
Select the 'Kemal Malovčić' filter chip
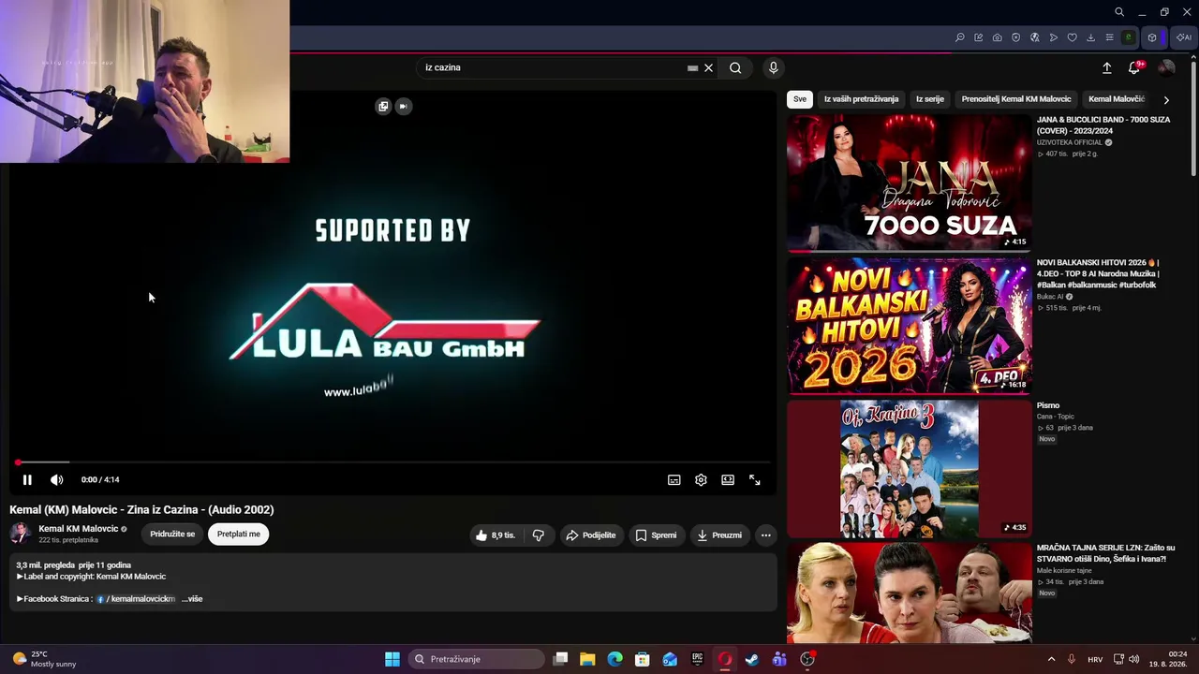(1117, 99)
